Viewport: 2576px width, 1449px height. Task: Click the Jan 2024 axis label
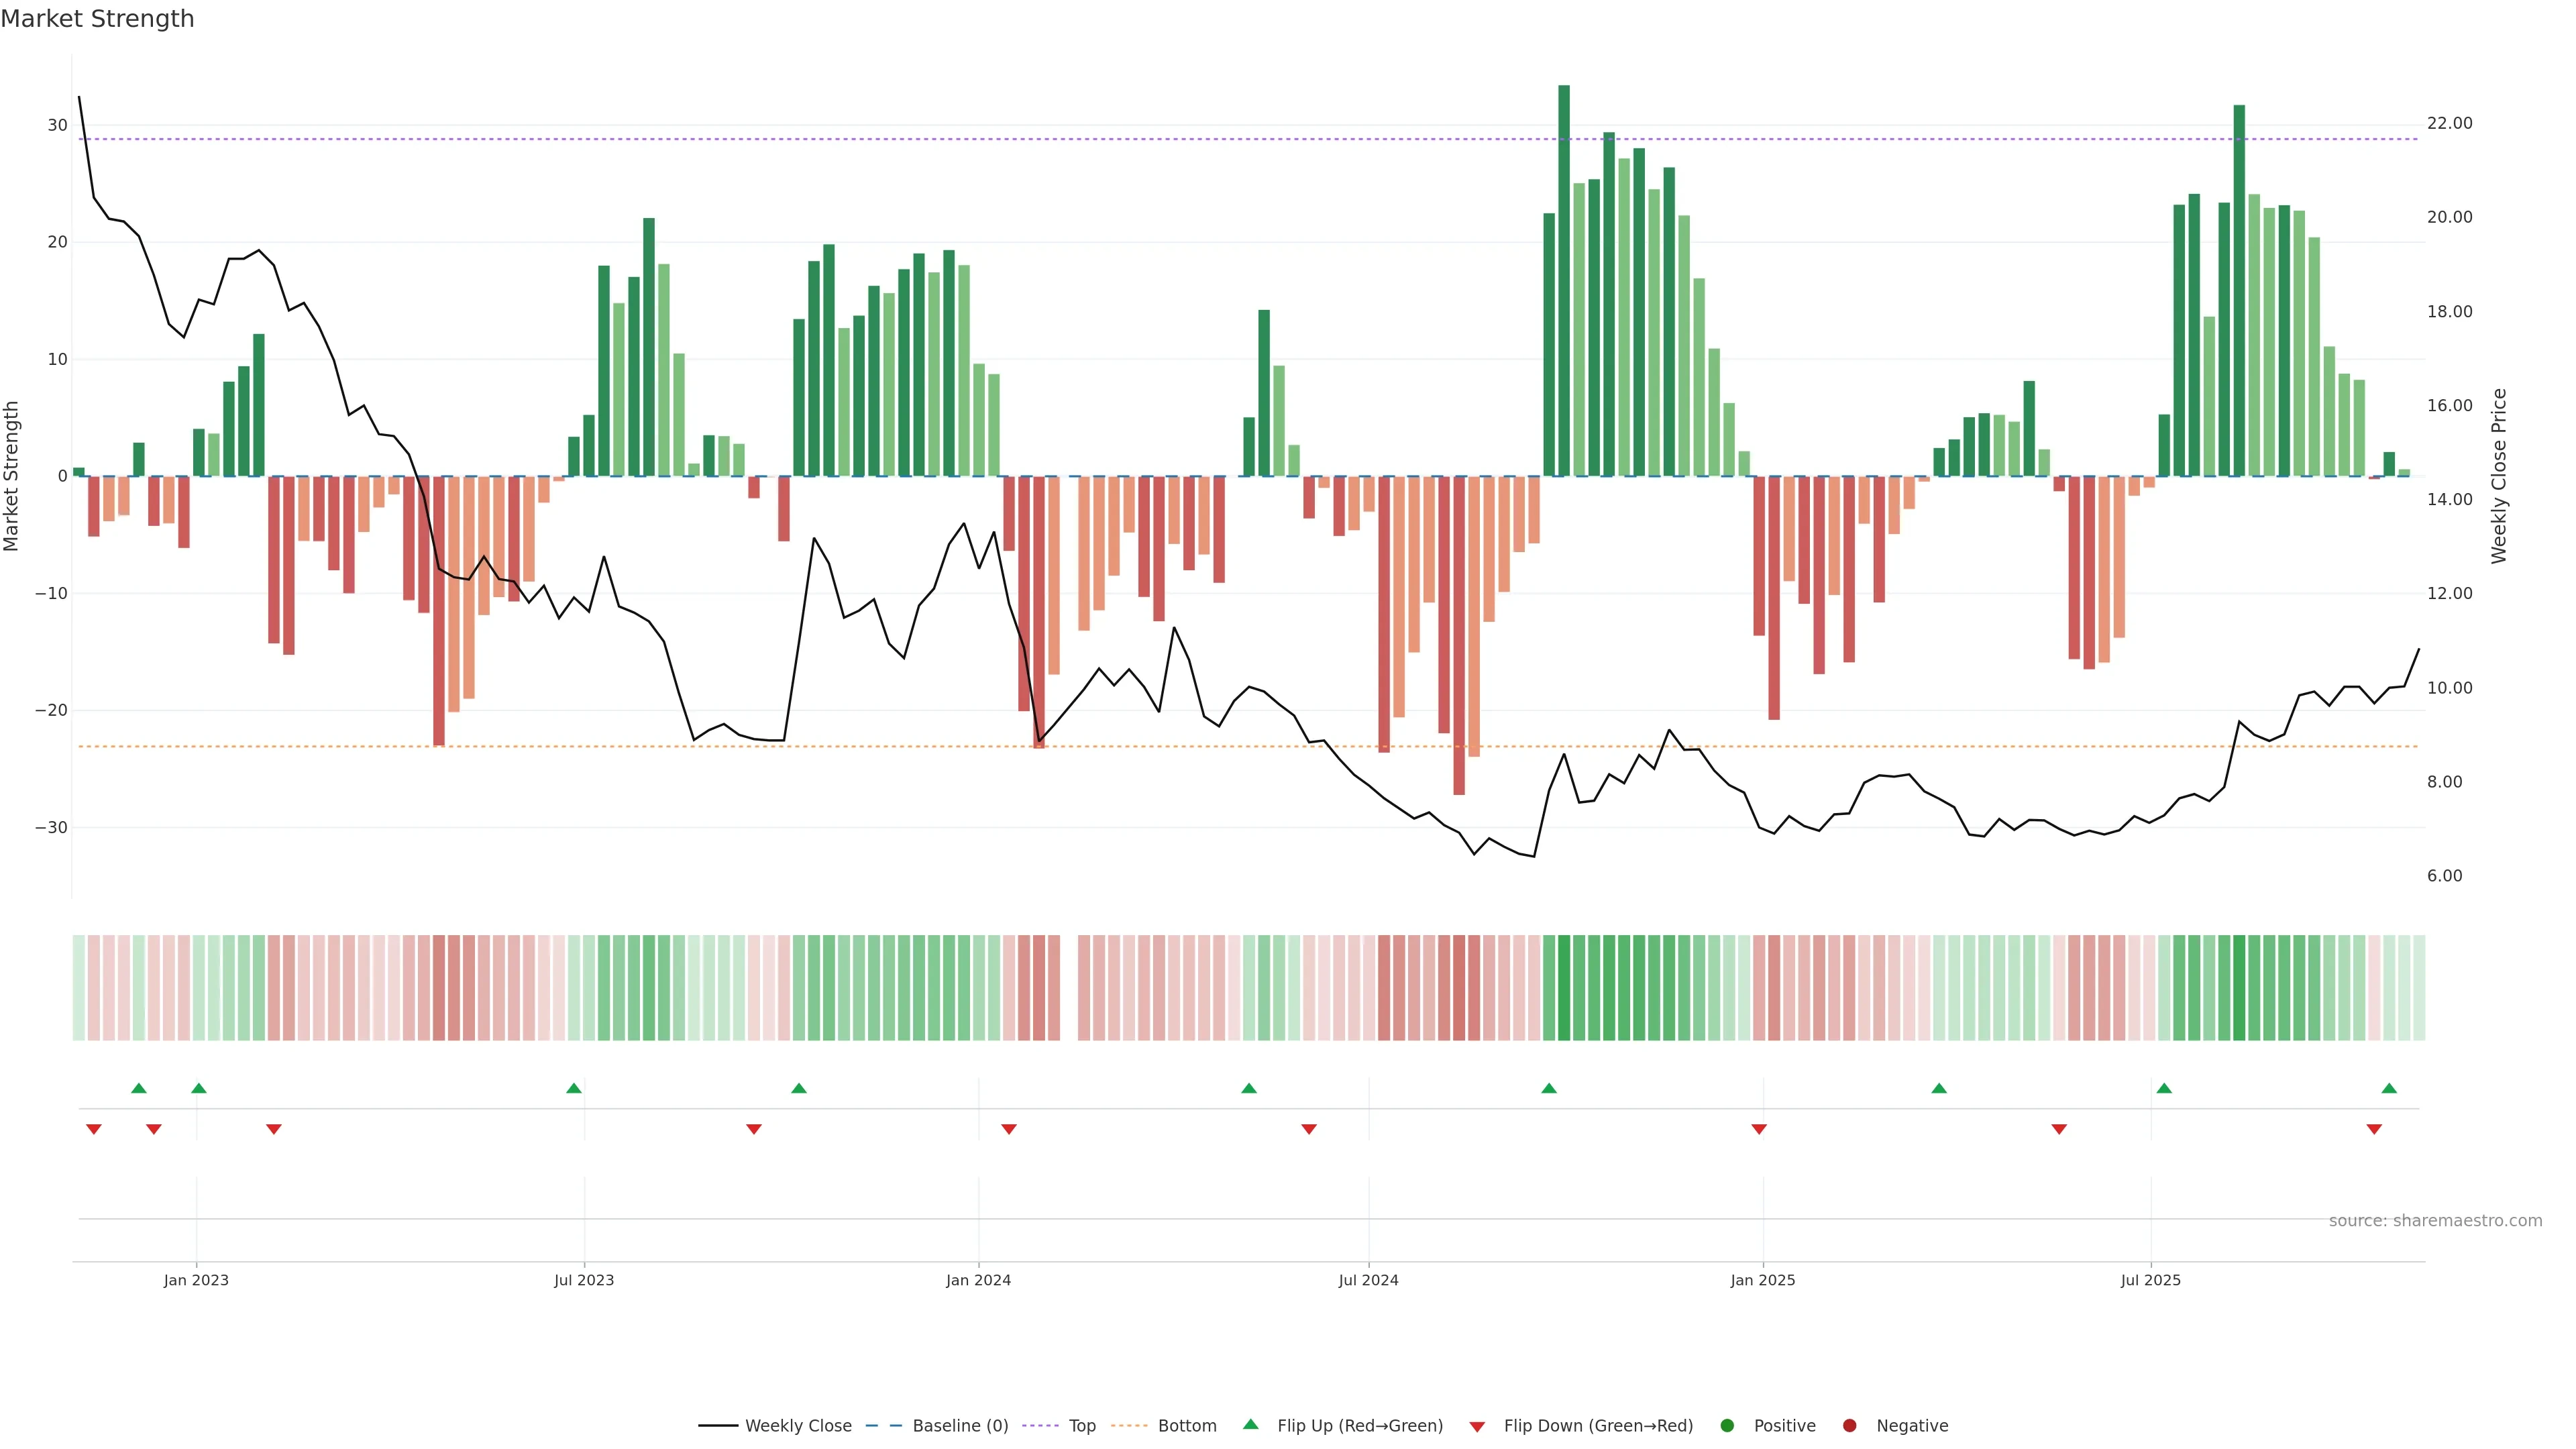coord(978,1280)
